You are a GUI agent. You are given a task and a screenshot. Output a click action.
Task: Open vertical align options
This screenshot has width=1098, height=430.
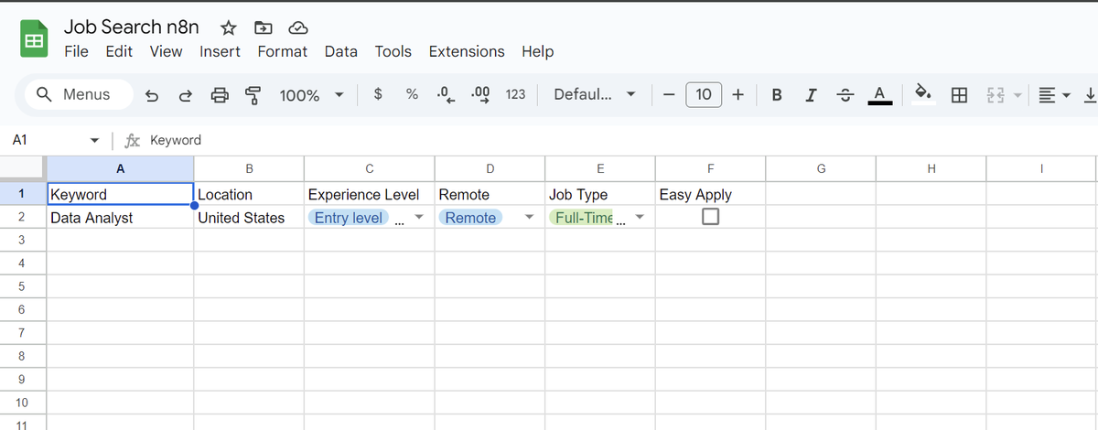[x=1089, y=94]
